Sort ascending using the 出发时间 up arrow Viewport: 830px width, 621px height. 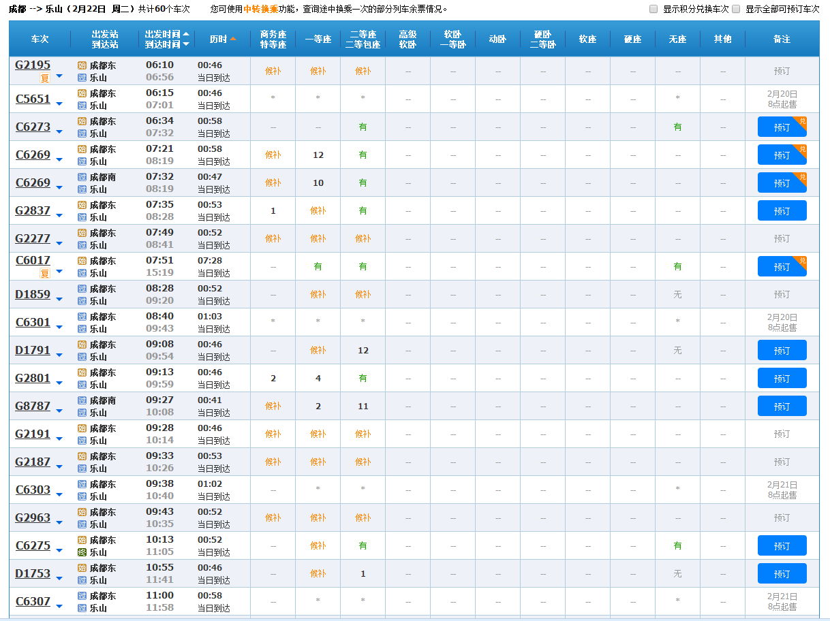[x=186, y=33]
